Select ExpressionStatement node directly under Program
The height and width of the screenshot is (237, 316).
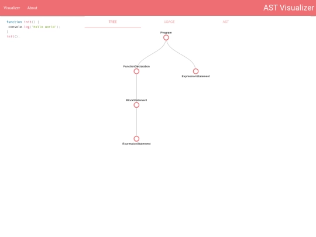195,71
